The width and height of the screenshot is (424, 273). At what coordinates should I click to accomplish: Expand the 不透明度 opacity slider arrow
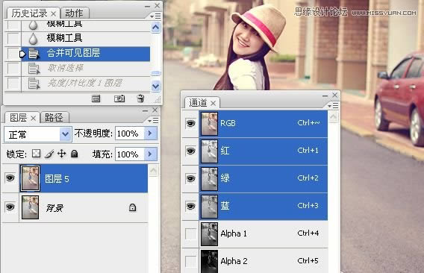coord(150,133)
